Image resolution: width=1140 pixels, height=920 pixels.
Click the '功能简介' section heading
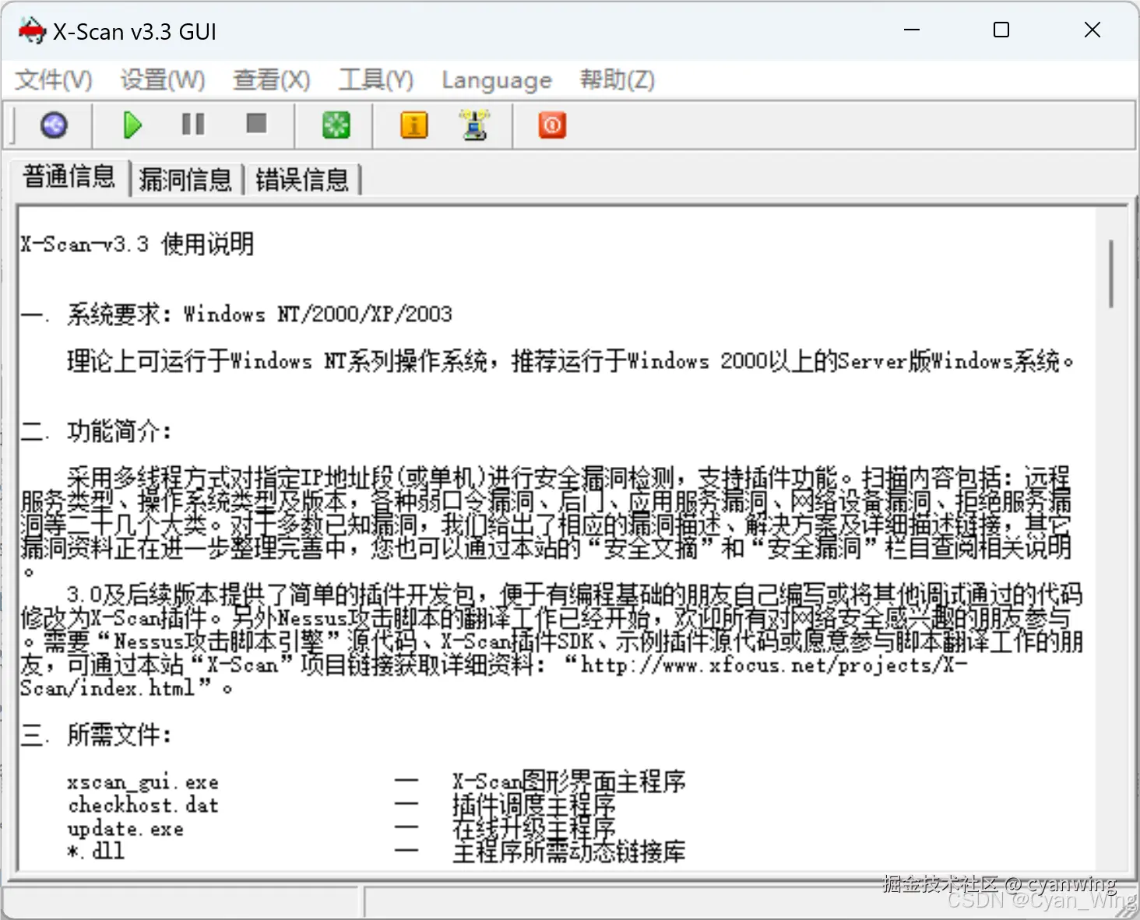[96, 430]
